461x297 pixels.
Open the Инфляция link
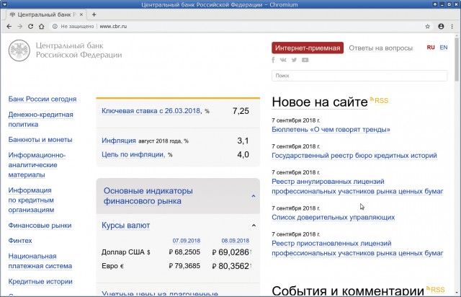pos(119,141)
